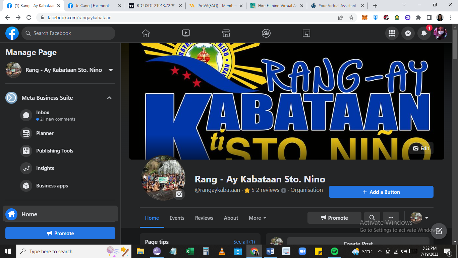
Task: Click Promote button under the cover photo
Action: coord(334,218)
